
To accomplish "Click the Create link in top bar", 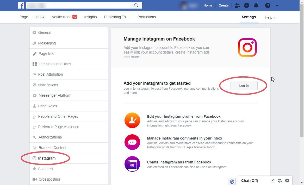I will pyautogui.click(x=224, y=5).
